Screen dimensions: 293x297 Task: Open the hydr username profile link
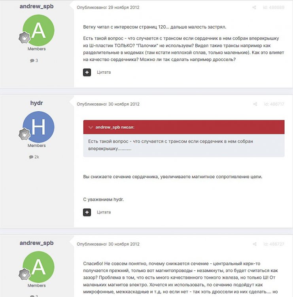click(x=36, y=103)
